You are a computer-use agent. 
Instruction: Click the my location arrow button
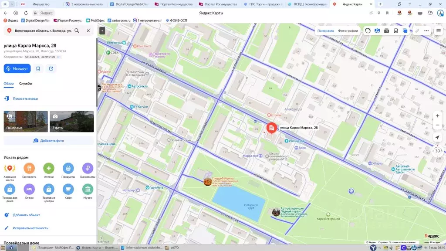[x=437, y=137]
